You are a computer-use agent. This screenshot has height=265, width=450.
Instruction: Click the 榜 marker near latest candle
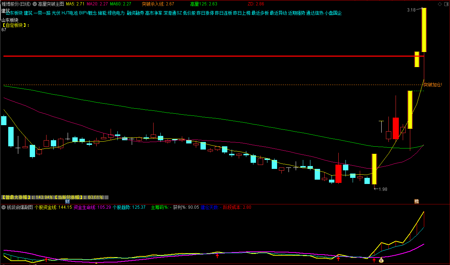point(416,202)
